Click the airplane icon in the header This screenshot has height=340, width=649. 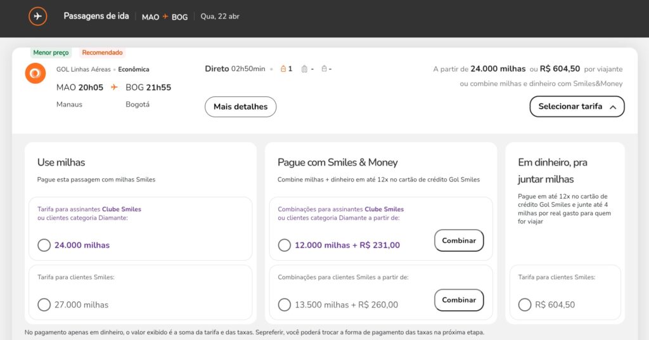coord(38,16)
